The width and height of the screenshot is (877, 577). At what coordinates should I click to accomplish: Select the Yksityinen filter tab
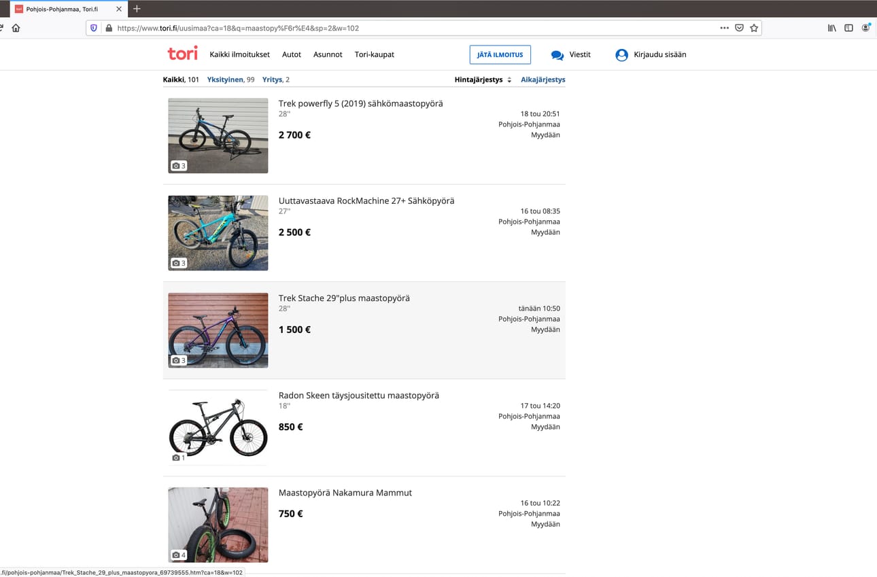point(225,80)
